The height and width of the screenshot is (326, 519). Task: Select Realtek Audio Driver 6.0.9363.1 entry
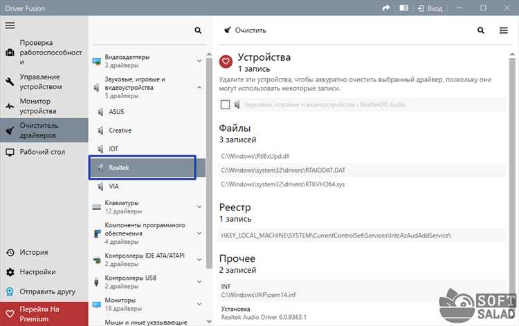click(x=362, y=313)
